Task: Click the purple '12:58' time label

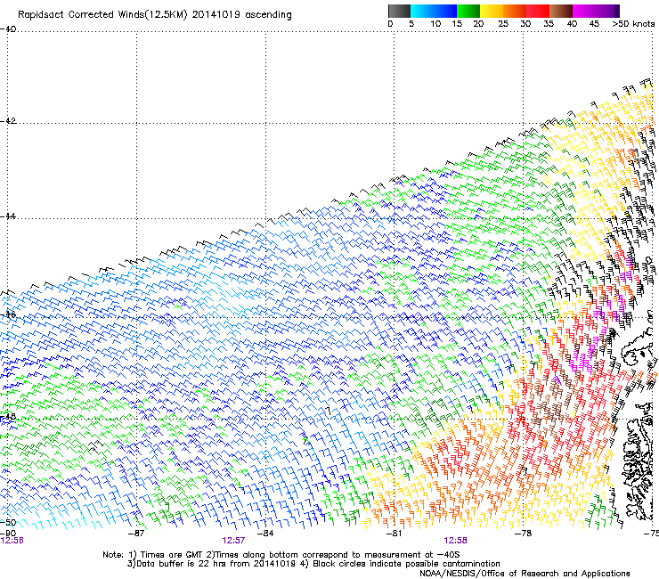Action: click(456, 541)
